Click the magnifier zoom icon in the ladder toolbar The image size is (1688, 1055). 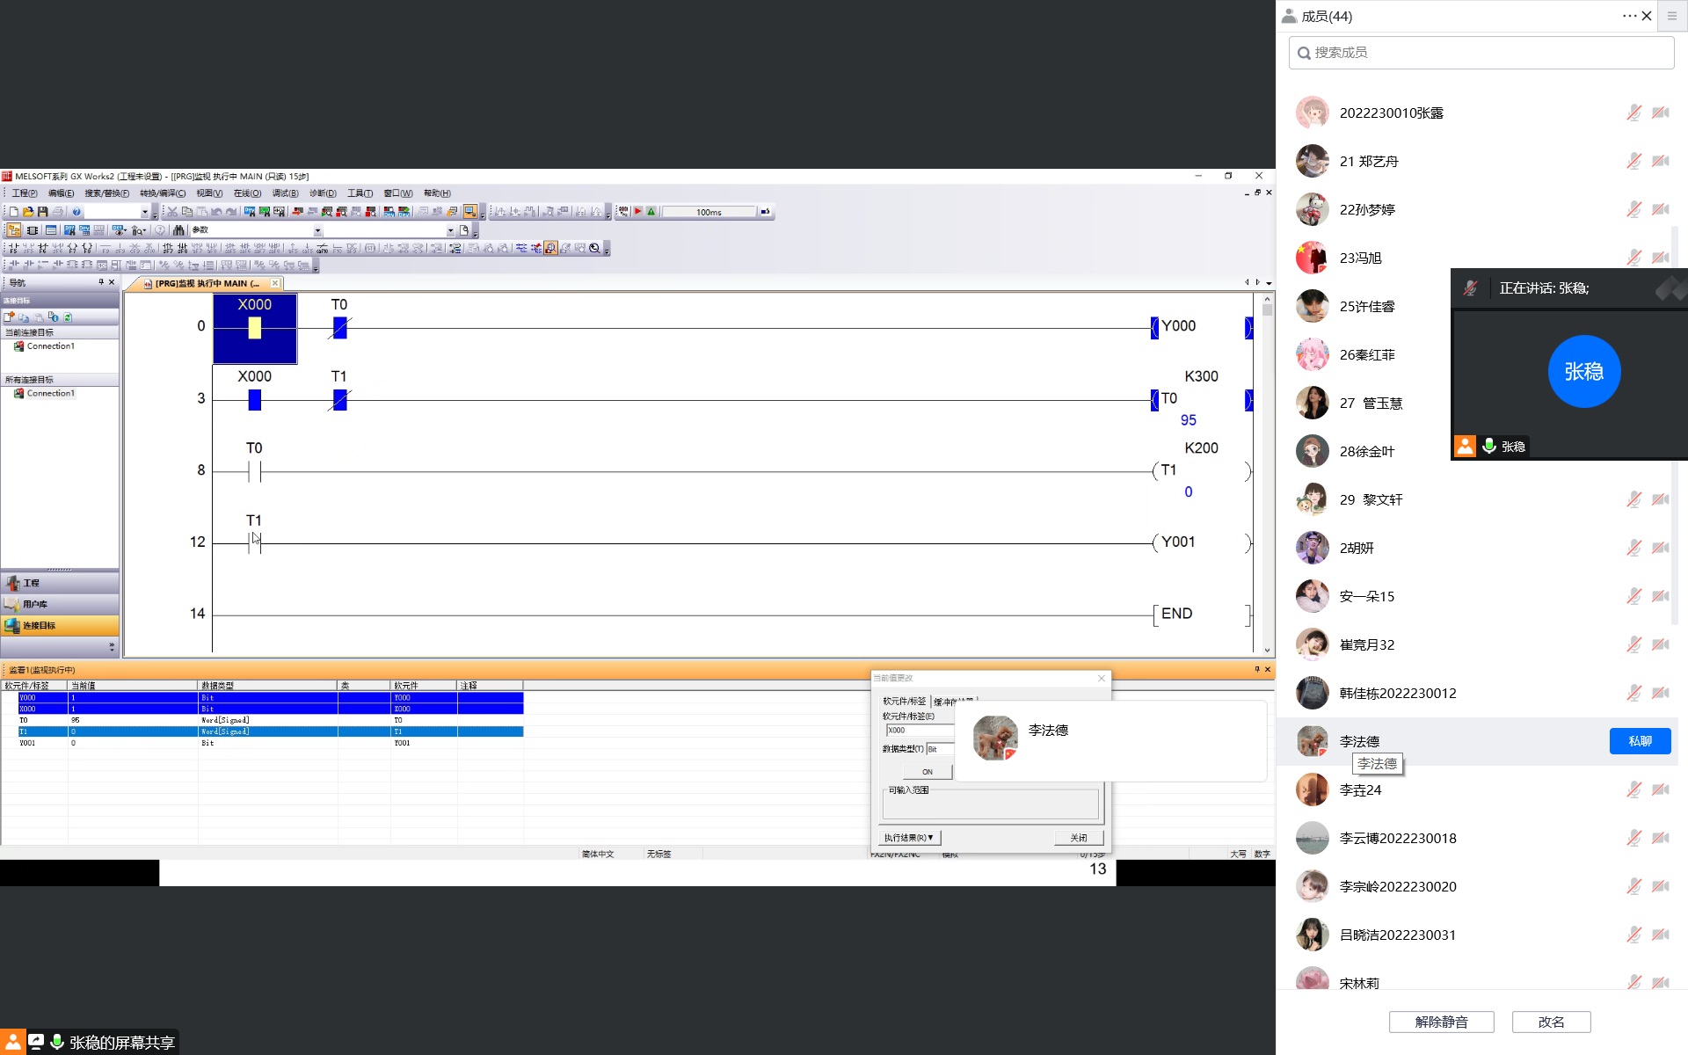(x=594, y=249)
